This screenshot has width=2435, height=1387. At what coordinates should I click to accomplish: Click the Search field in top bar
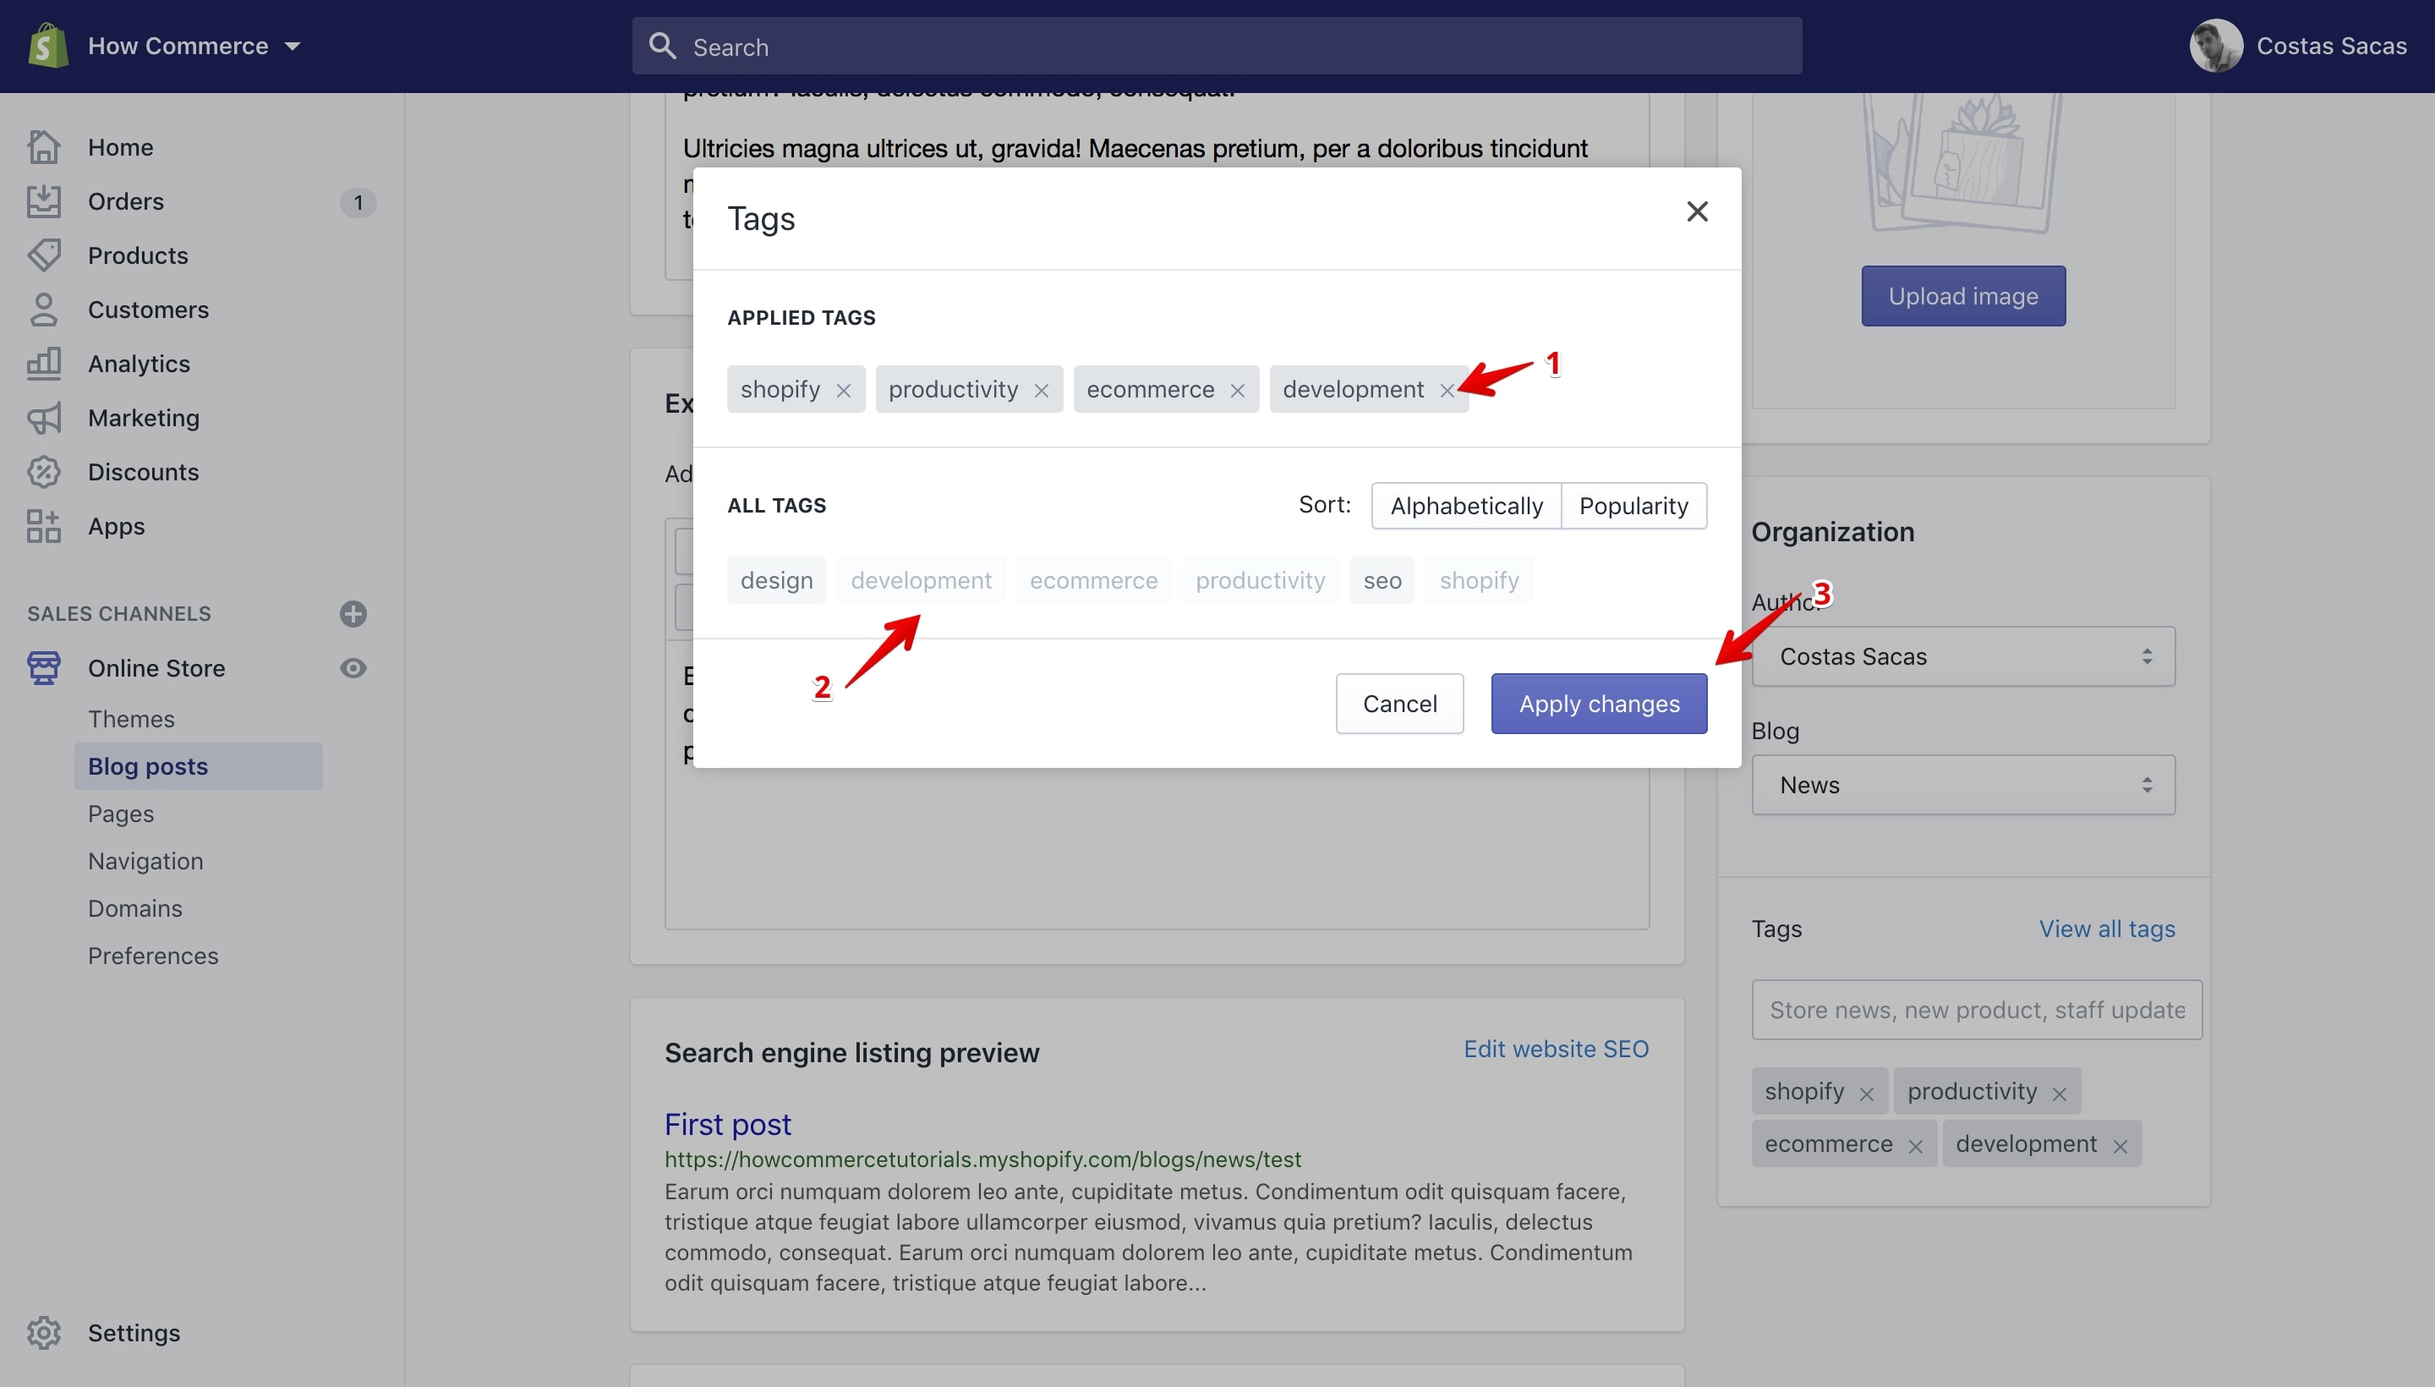pos(1216,46)
